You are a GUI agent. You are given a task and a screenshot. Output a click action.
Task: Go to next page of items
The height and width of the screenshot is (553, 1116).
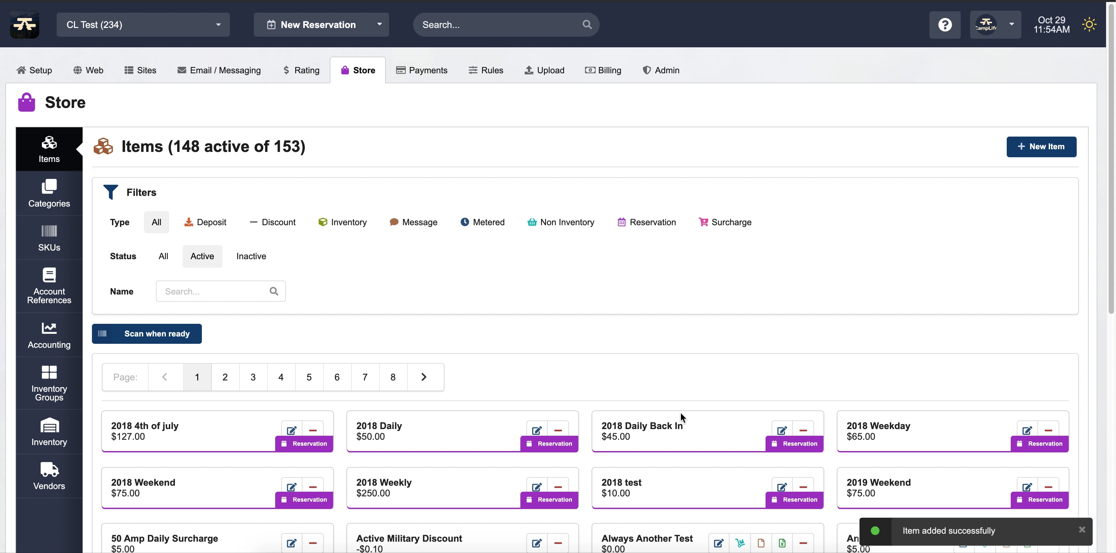point(424,377)
